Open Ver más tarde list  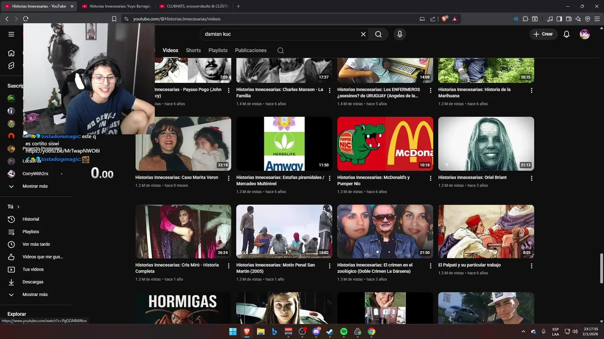[36, 244]
